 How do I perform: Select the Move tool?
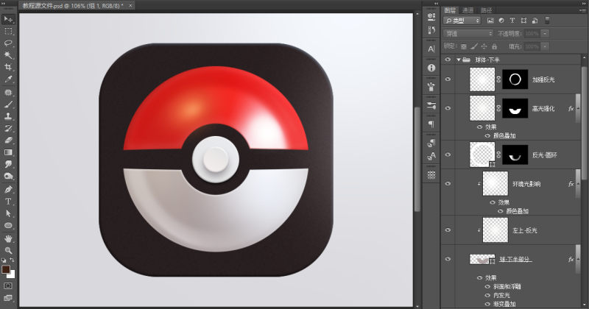point(8,19)
